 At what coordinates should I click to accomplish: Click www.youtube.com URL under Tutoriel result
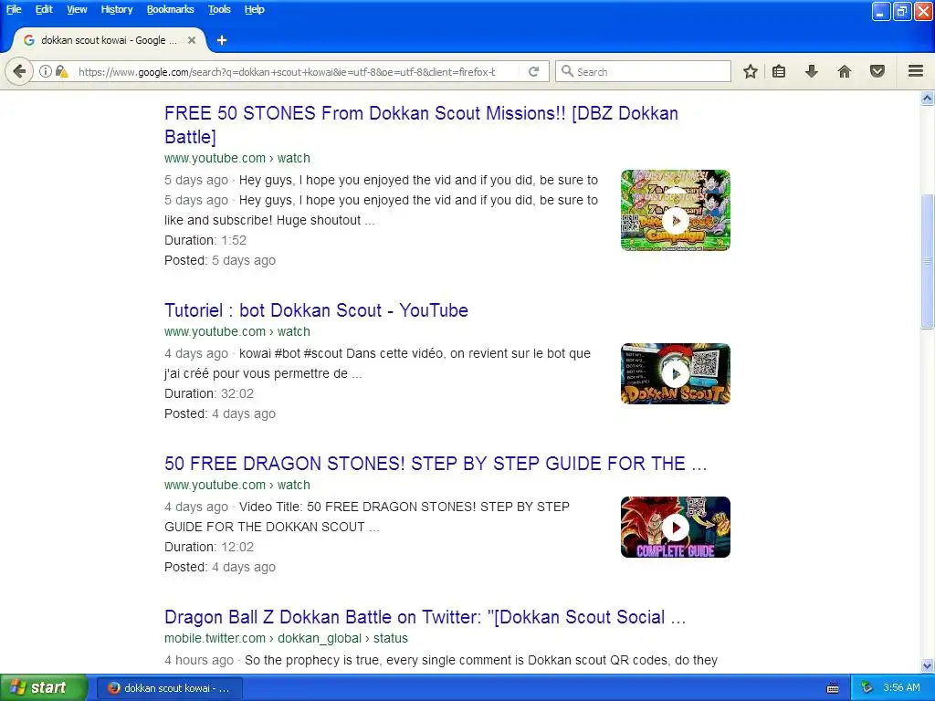tap(237, 331)
